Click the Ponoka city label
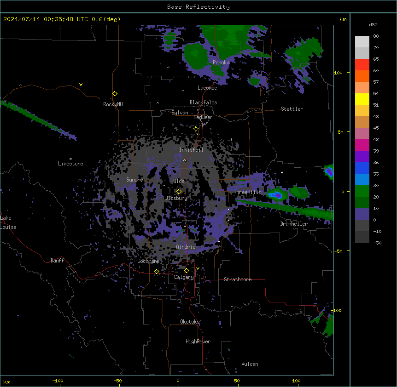Screen dimensions: 397x387 (221, 63)
